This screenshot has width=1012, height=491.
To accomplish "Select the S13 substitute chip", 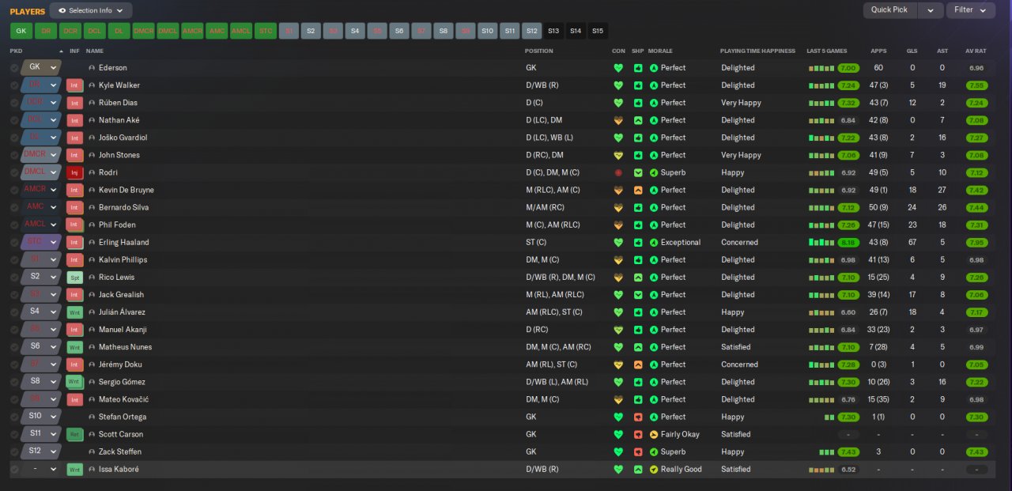I will [x=553, y=31].
